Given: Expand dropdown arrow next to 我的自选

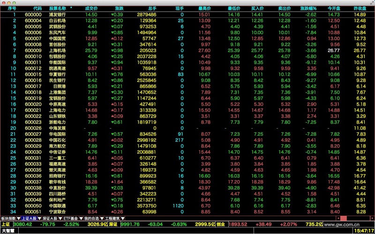Looking at the screenshot, I should [102, 218].
